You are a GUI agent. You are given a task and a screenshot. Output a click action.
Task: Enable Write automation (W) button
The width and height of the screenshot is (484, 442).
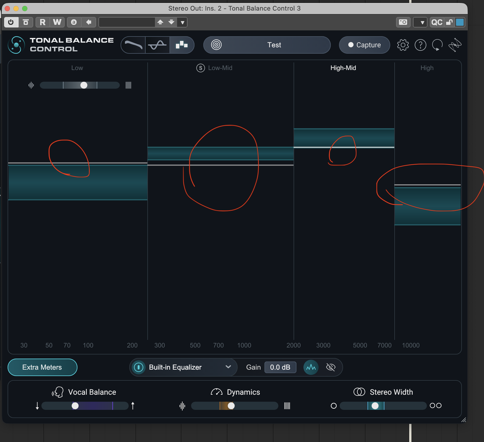point(57,22)
